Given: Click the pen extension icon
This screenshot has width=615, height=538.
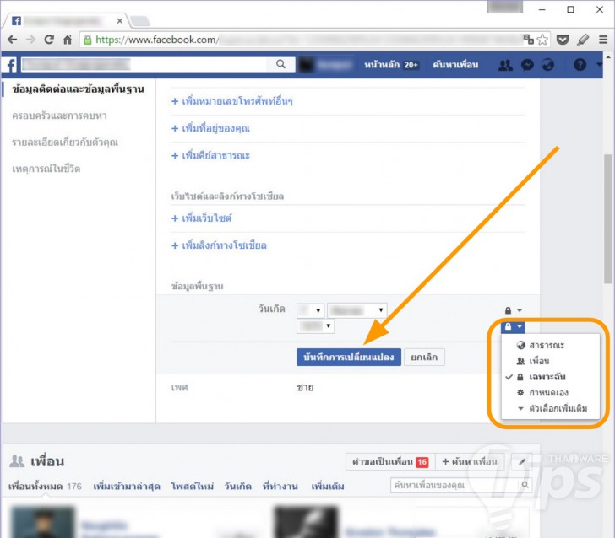Looking at the screenshot, I should point(583,40).
